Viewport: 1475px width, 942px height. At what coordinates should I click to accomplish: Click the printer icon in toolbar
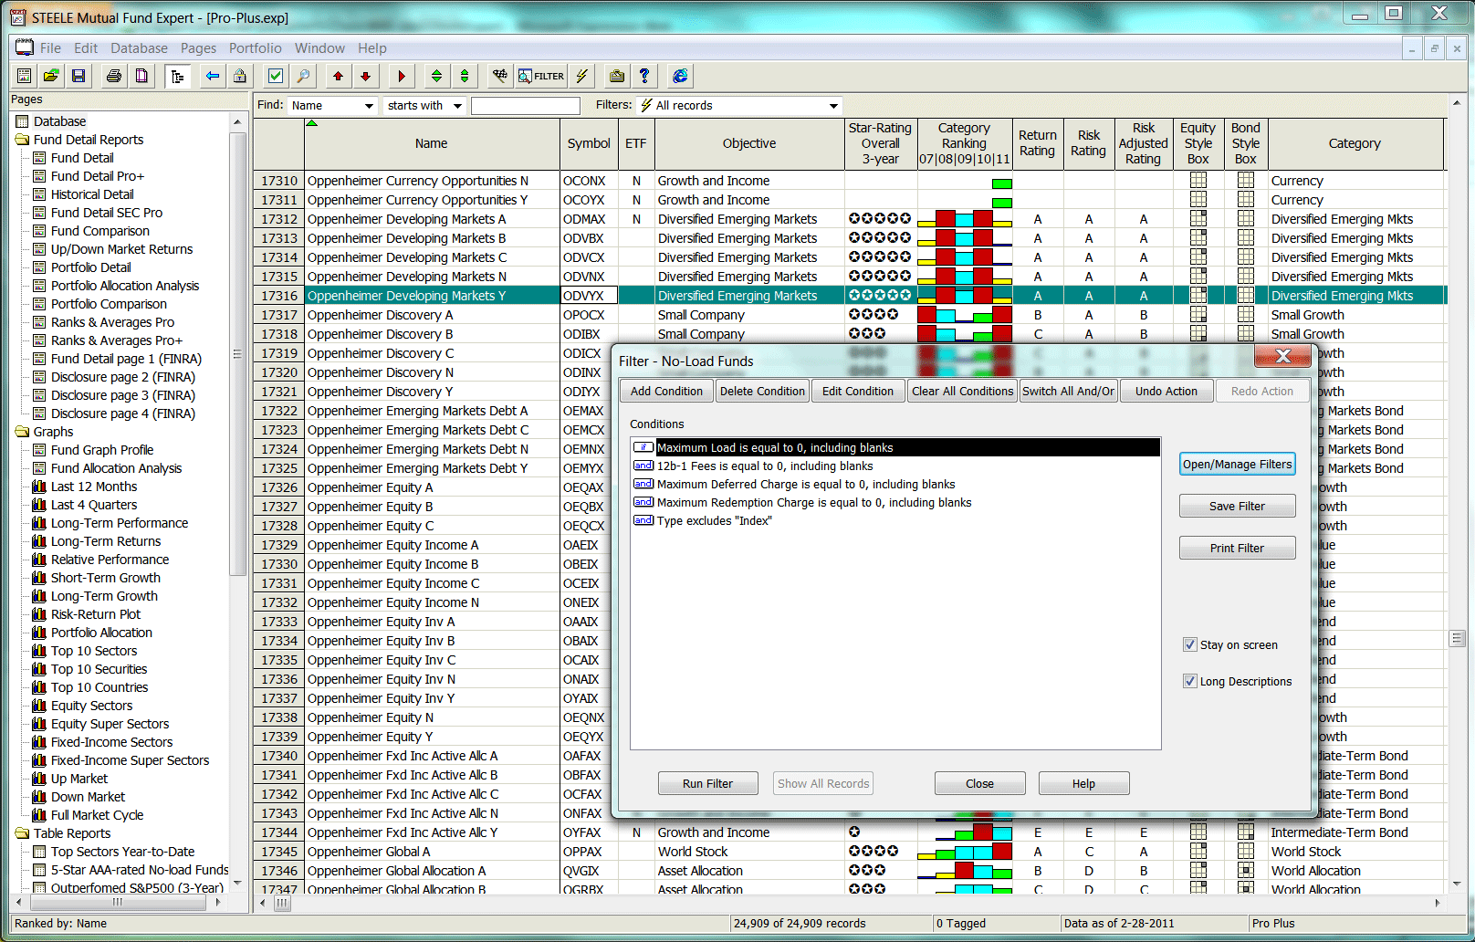(x=114, y=76)
